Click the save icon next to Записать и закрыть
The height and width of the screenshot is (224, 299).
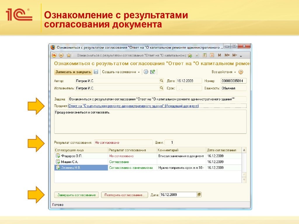95,71
